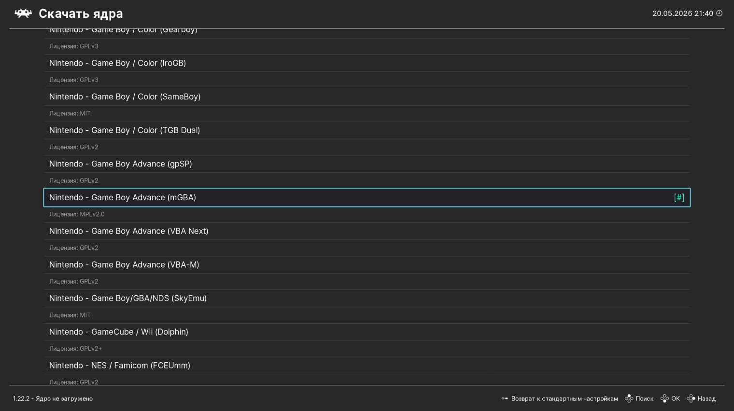
Task: Click the gamepad icon beside Поиск
Action: pyautogui.click(x=629, y=398)
